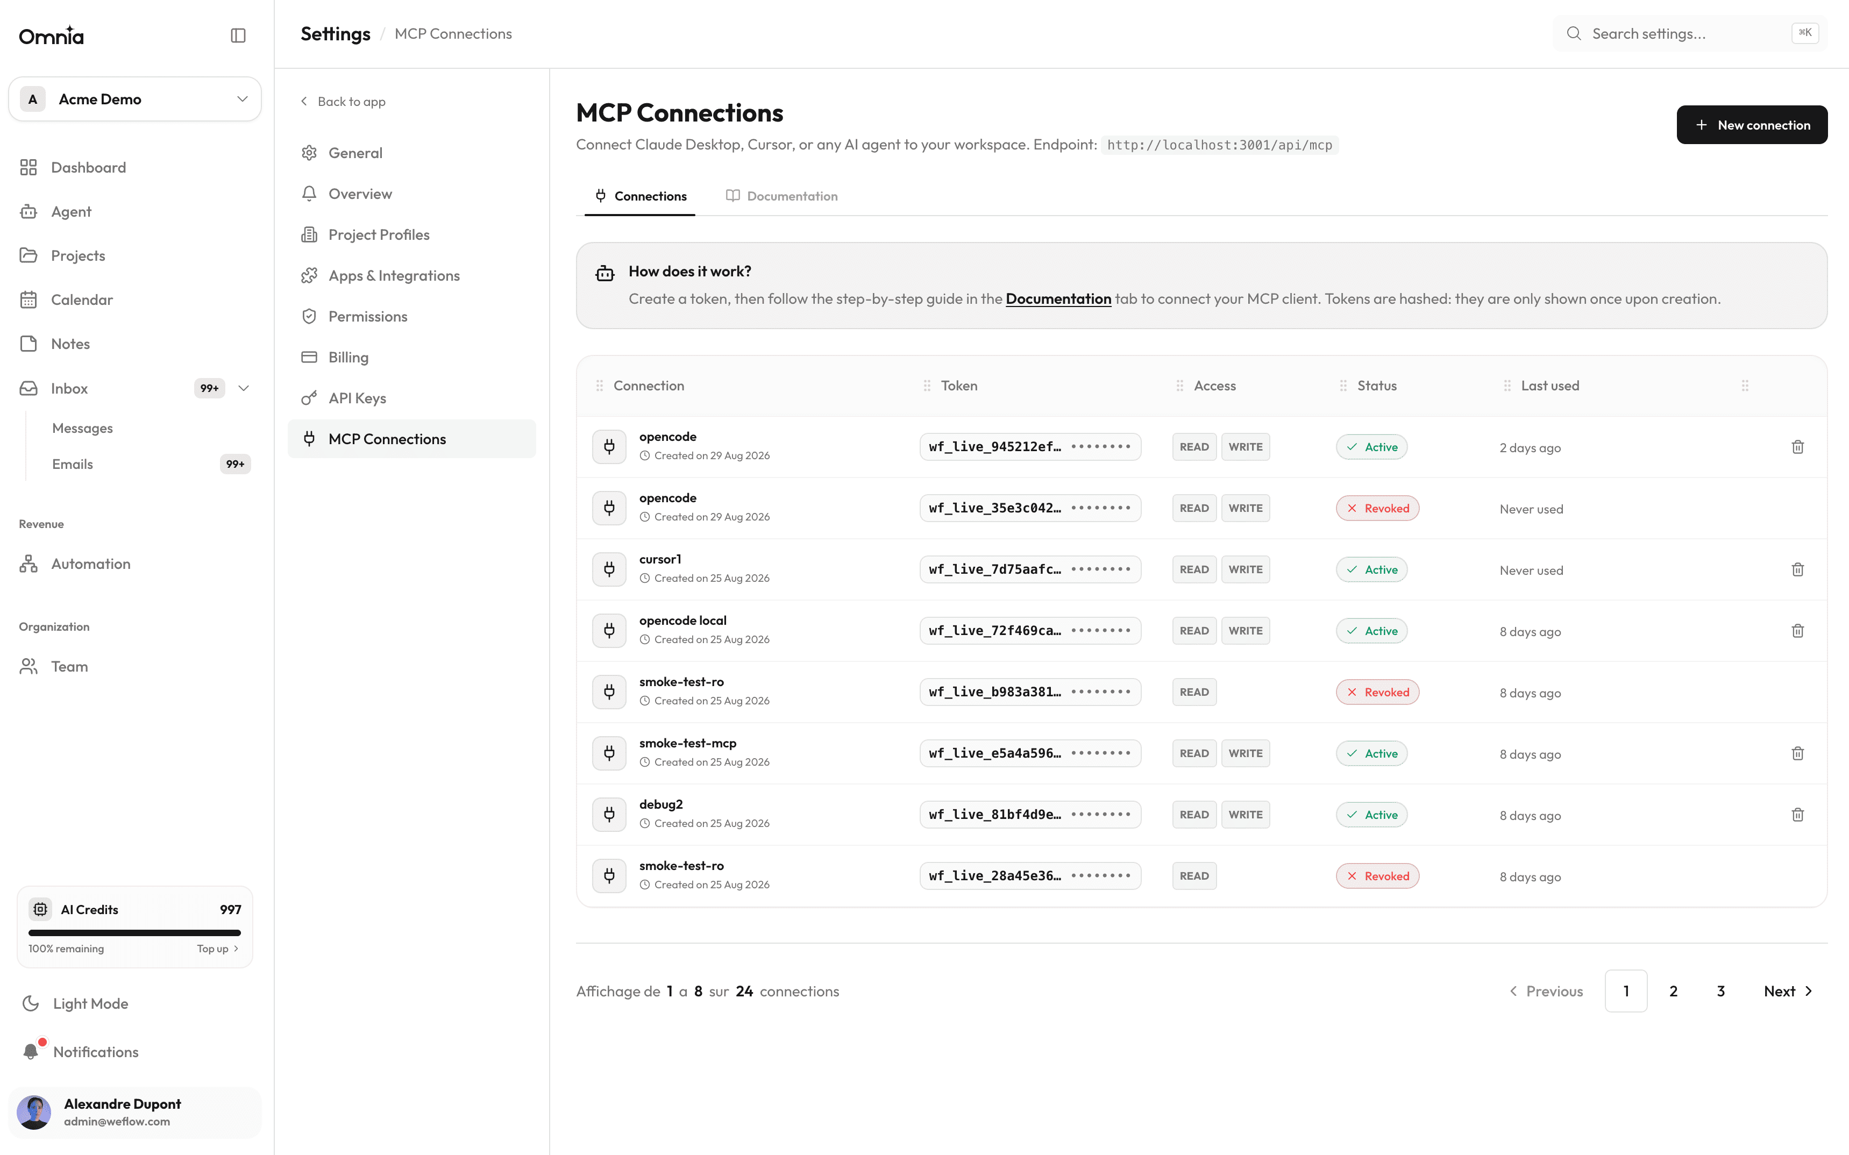Delete the cursor1 connection
Image resolution: width=1849 pixels, height=1155 pixels.
pyautogui.click(x=1798, y=570)
